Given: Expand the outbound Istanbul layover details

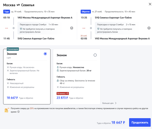Looking at the screenshot, I should (71, 28).
